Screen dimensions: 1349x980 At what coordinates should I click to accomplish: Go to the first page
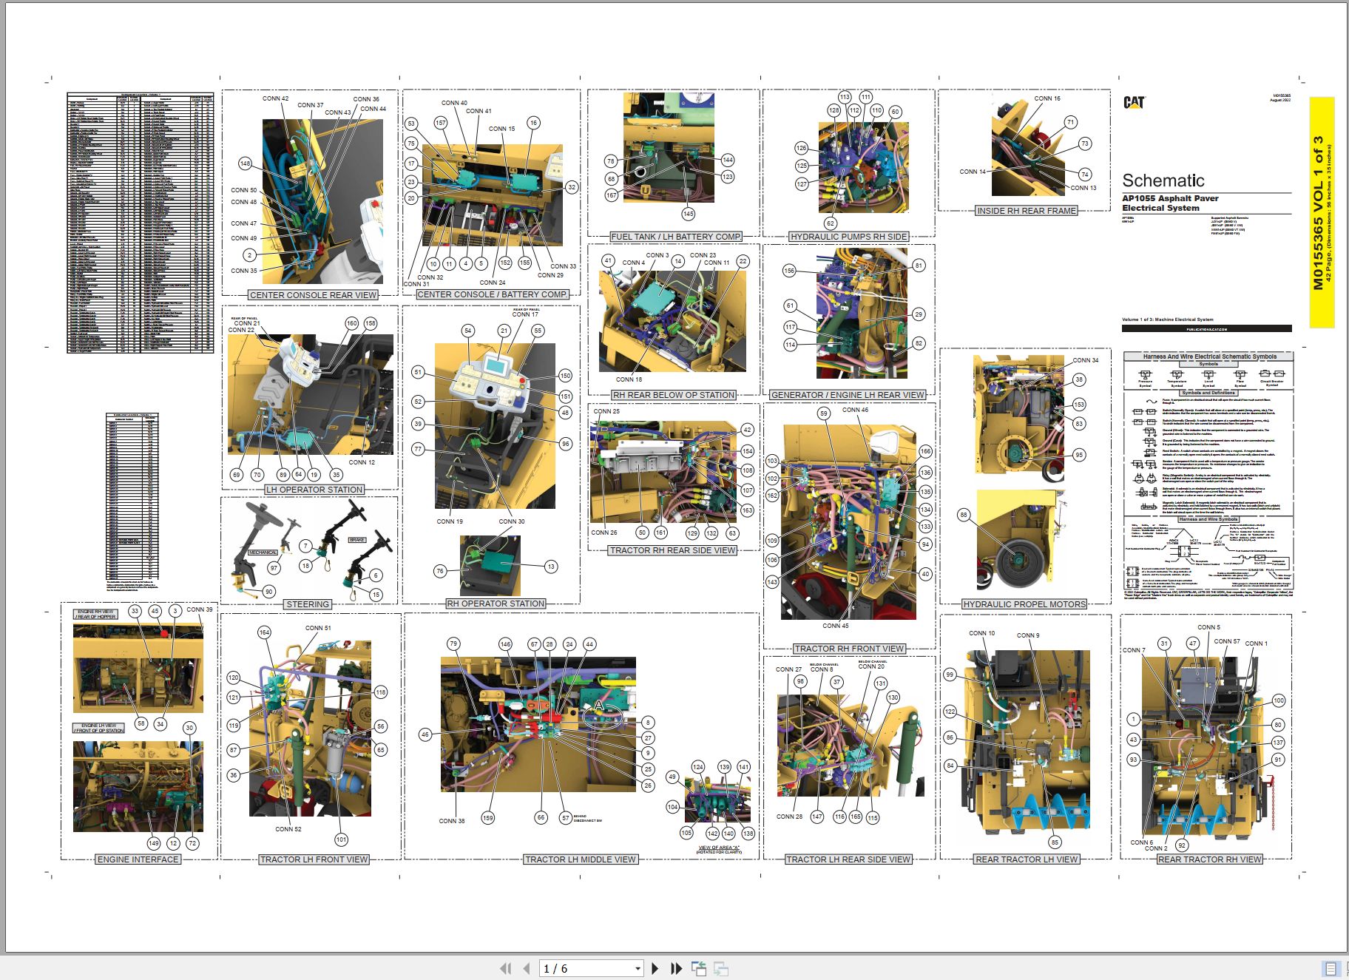(506, 968)
